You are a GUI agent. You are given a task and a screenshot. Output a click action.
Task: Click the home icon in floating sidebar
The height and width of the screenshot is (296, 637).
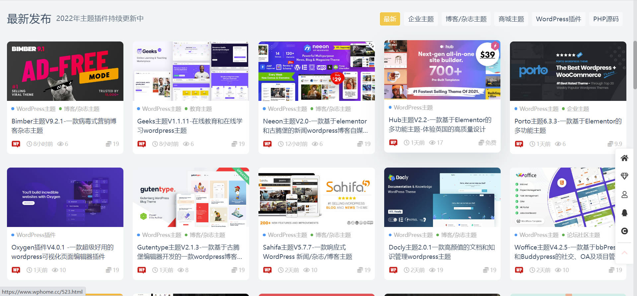(624, 158)
